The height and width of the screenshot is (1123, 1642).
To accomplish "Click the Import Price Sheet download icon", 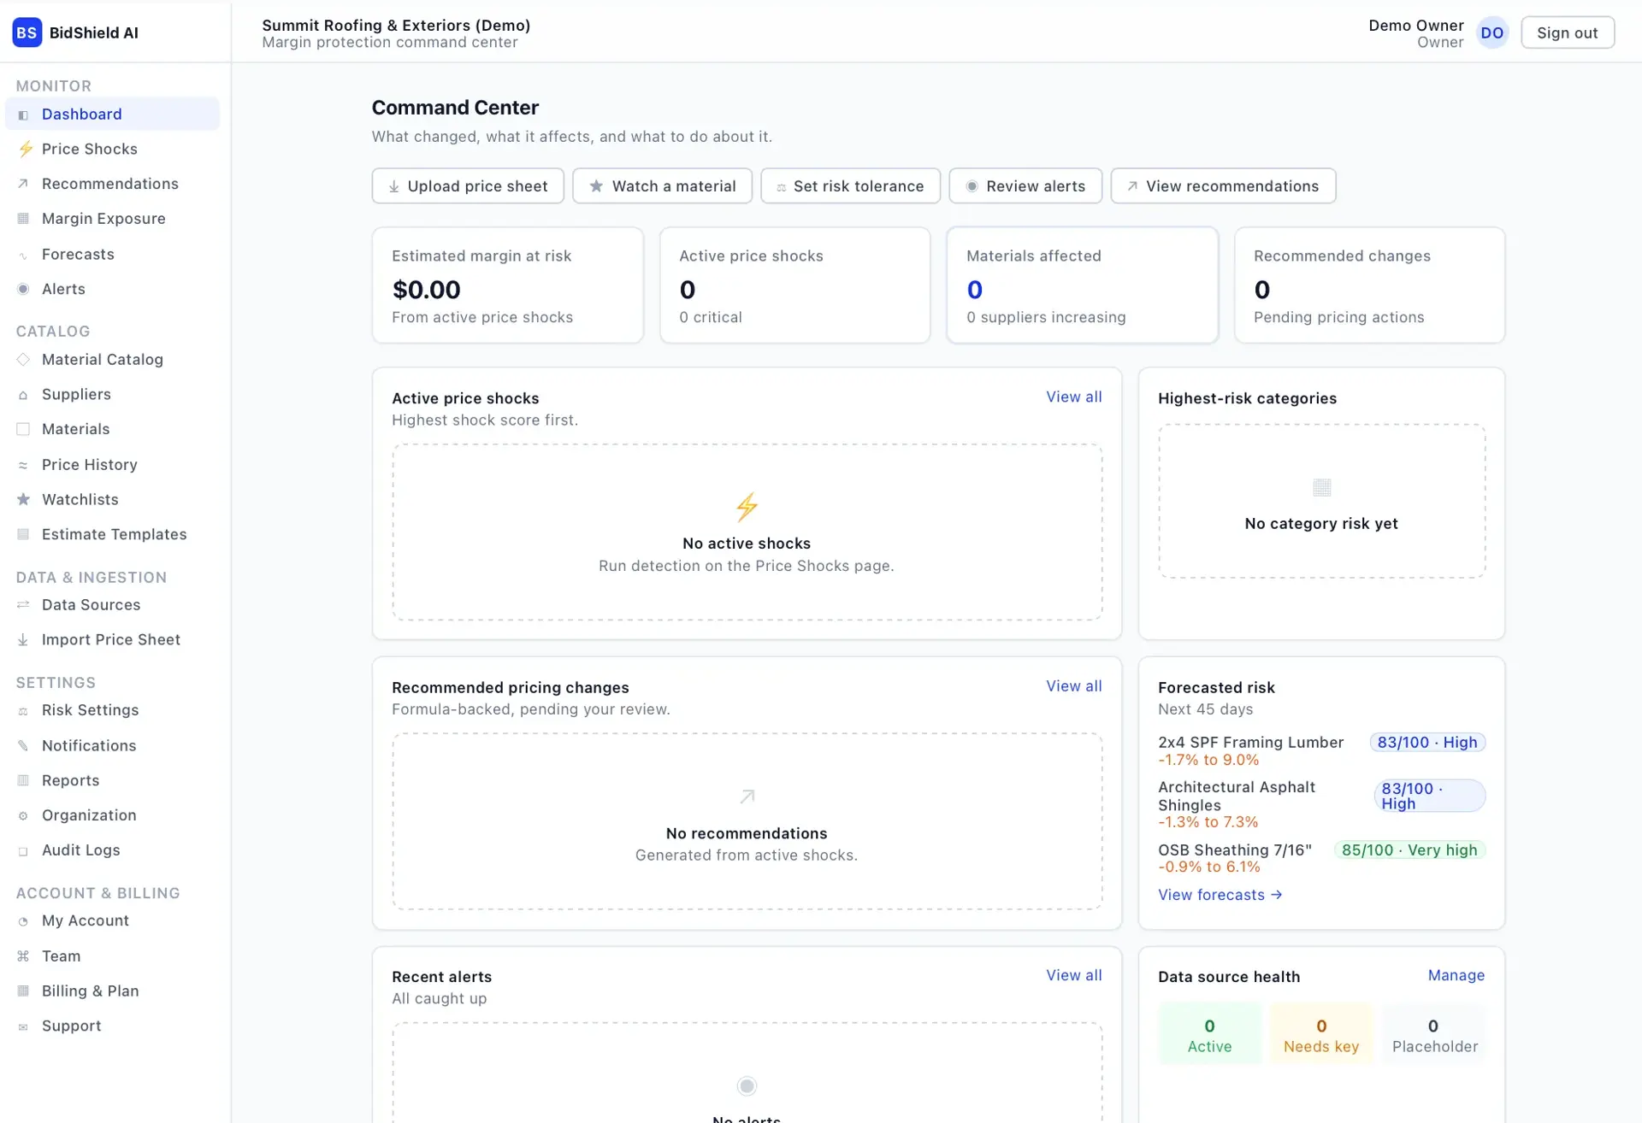I will [x=23, y=639].
